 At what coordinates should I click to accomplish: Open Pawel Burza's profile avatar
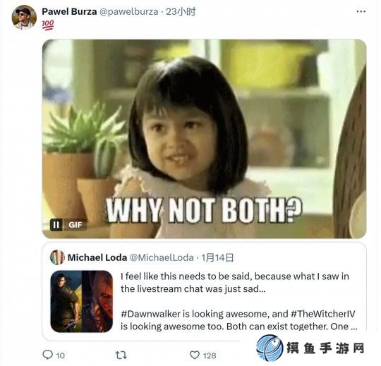tap(24, 18)
